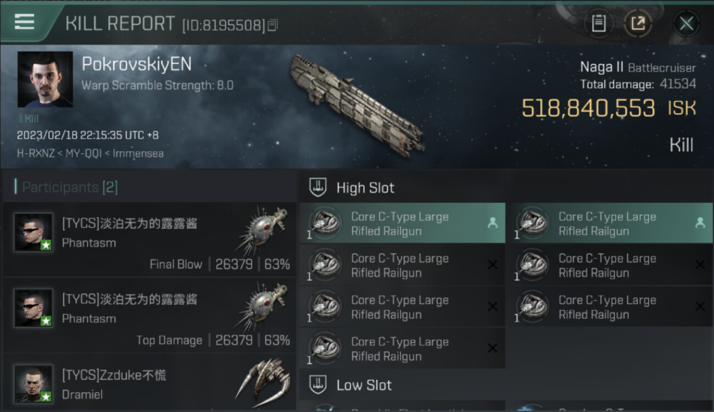Copy the kill report ID

pos(272,25)
